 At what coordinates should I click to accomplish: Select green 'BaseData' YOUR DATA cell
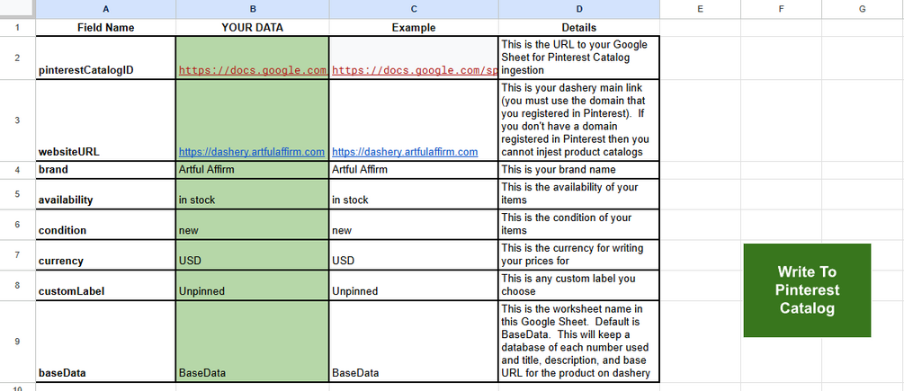(x=253, y=341)
